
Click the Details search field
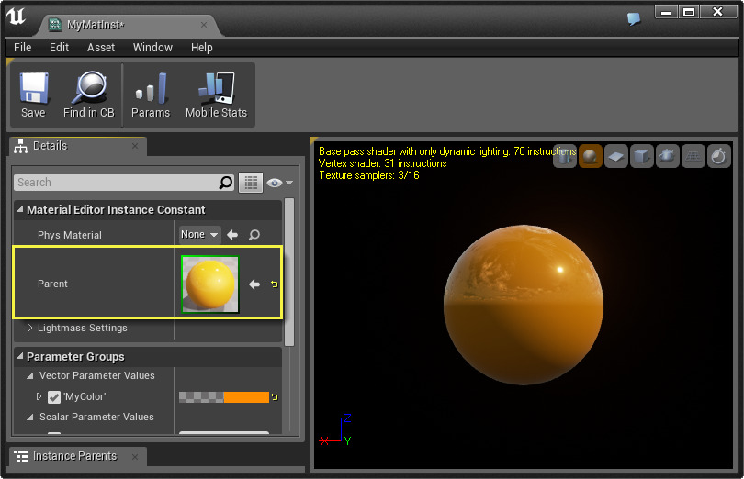pyautogui.click(x=116, y=183)
